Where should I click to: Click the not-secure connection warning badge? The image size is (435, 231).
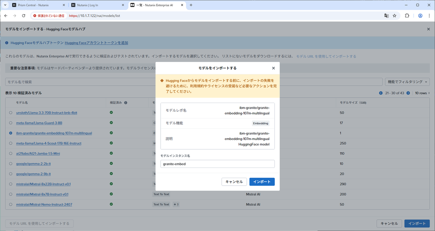(49, 16)
